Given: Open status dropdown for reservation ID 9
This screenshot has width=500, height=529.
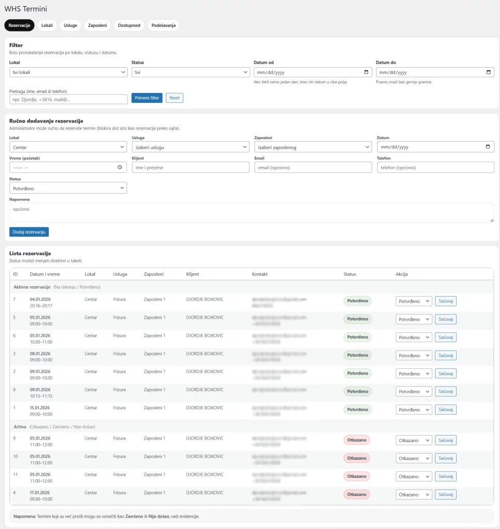Looking at the screenshot, I should pos(414,440).
